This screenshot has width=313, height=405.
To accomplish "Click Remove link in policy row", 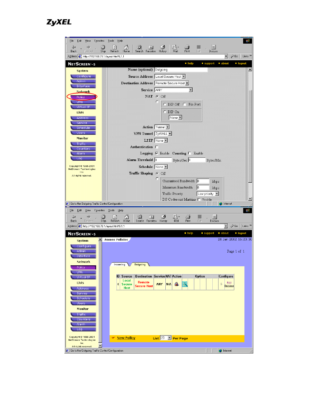I will 229,286.
